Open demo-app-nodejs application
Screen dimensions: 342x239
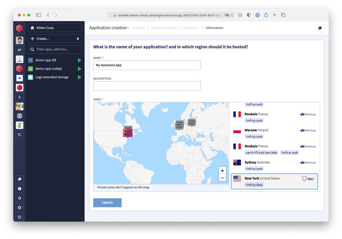point(48,69)
